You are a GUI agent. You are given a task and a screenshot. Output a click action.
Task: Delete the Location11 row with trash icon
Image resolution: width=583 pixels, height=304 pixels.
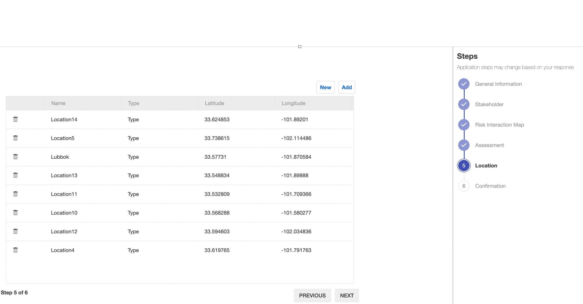tap(15, 194)
